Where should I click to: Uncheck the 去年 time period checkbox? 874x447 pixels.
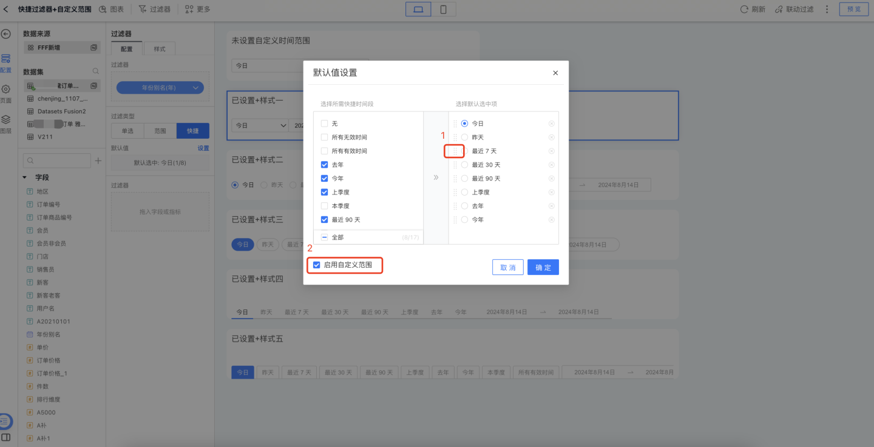pos(324,165)
